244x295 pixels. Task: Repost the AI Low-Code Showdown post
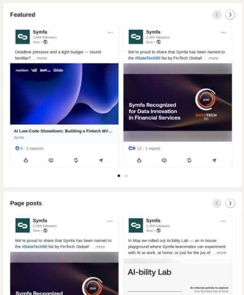(76, 160)
